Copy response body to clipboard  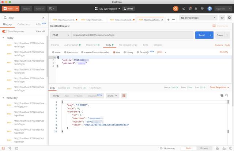[222, 95]
